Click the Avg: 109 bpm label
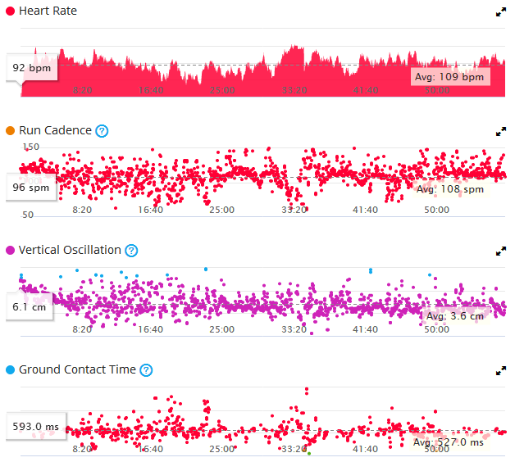The height and width of the screenshot is (462, 515). click(449, 77)
